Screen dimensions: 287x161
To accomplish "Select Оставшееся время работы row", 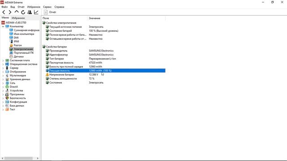I will (x=104, y=39).
